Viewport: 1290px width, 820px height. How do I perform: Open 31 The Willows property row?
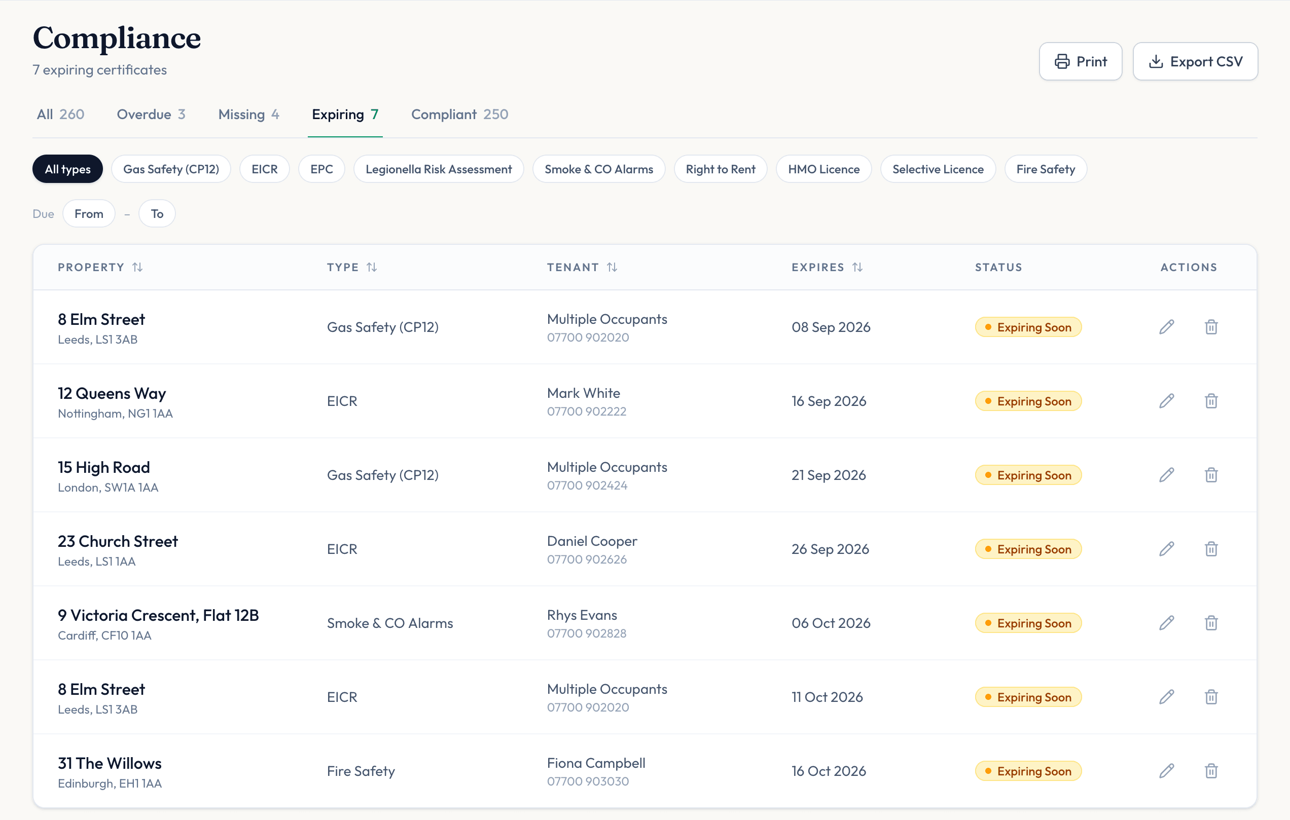tap(644, 771)
